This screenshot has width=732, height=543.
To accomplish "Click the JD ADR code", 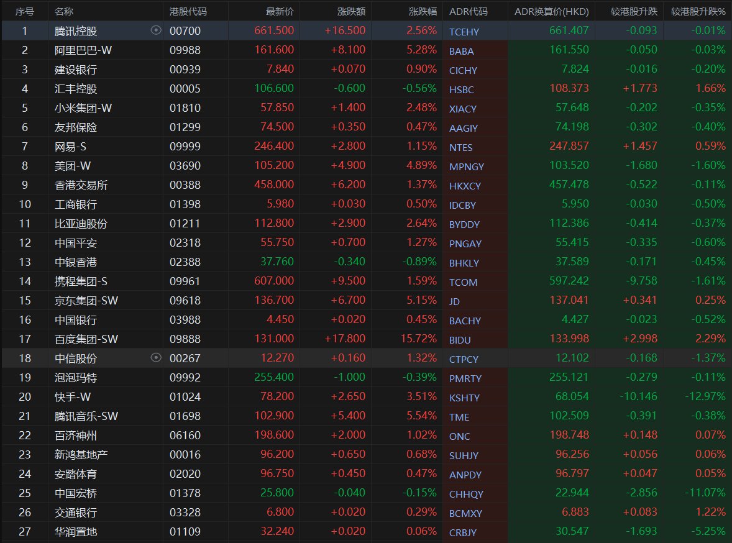I will click(454, 301).
